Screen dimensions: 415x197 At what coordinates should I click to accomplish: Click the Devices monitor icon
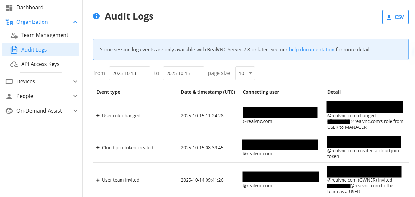click(x=9, y=81)
